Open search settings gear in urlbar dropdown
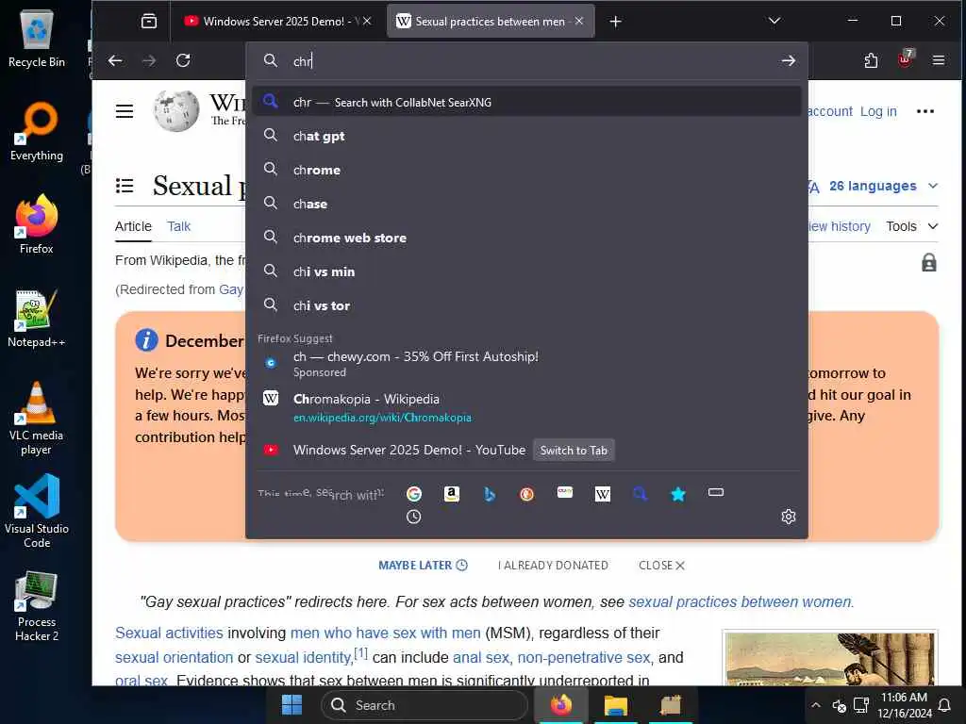 [789, 517]
